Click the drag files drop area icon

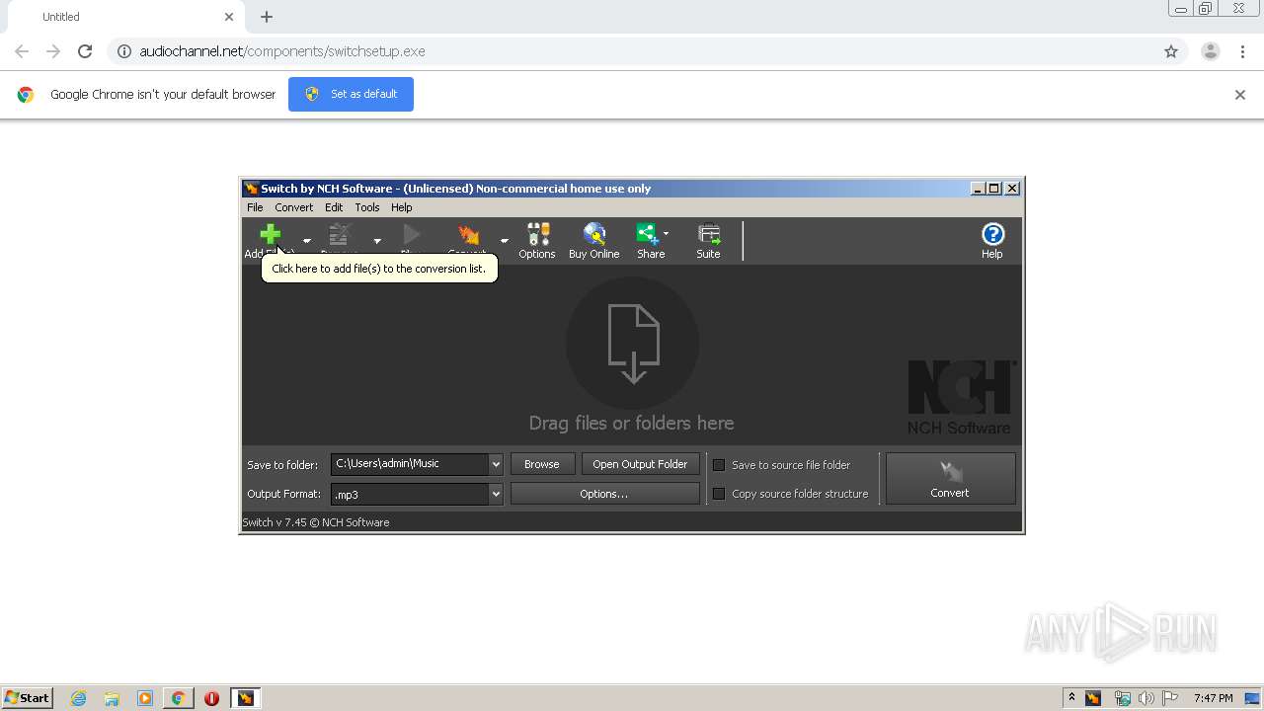tap(632, 344)
